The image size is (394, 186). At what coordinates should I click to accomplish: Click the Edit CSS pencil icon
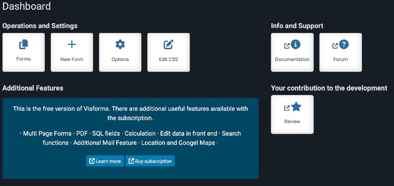168,44
